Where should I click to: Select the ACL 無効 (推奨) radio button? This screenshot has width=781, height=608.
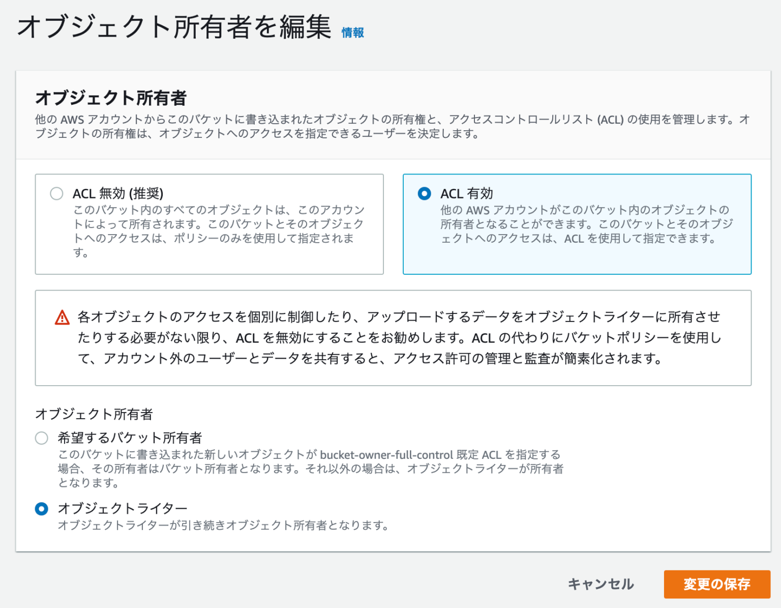click(56, 194)
